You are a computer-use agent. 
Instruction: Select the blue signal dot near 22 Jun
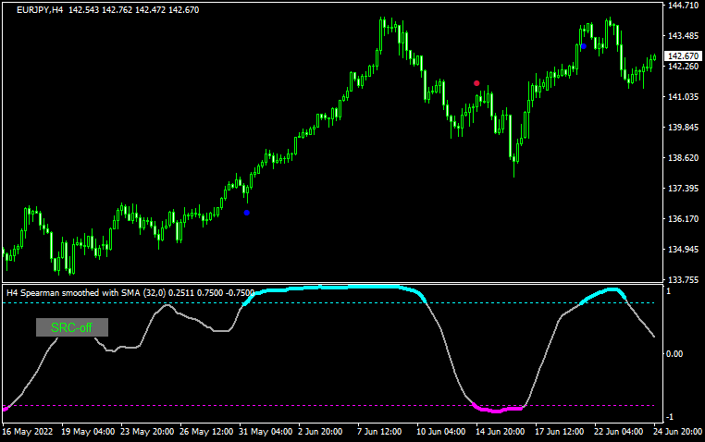click(584, 46)
